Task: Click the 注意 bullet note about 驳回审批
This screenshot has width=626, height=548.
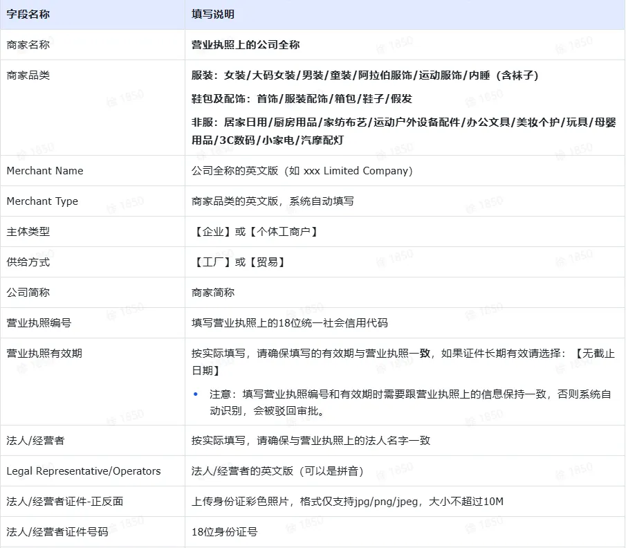Action: [x=410, y=403]
